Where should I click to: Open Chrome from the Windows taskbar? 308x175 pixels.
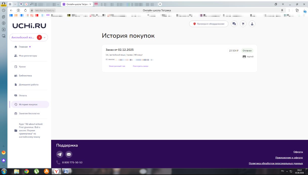[27, 171]
